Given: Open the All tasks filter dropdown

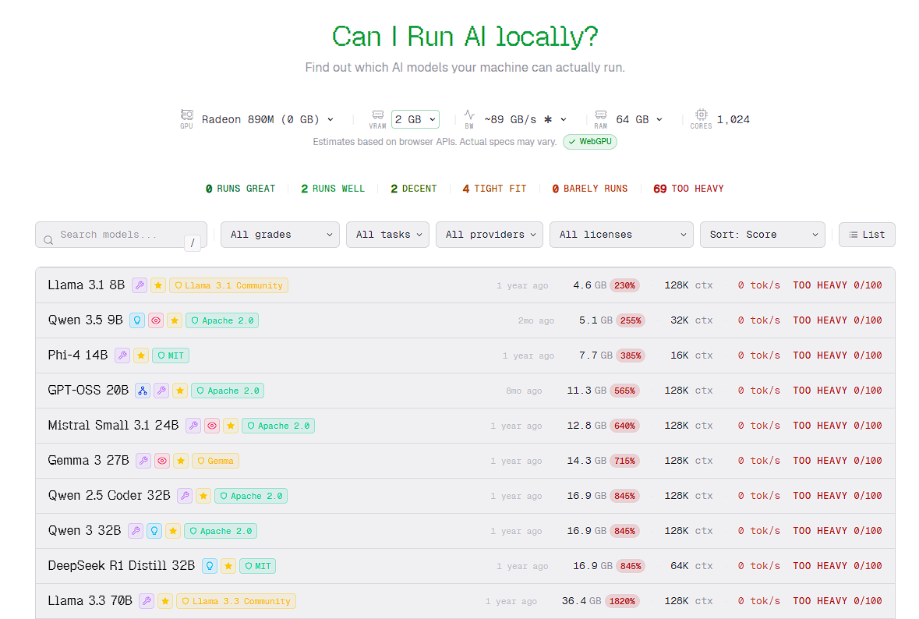Looking at the screenshot, I should 387,235.
